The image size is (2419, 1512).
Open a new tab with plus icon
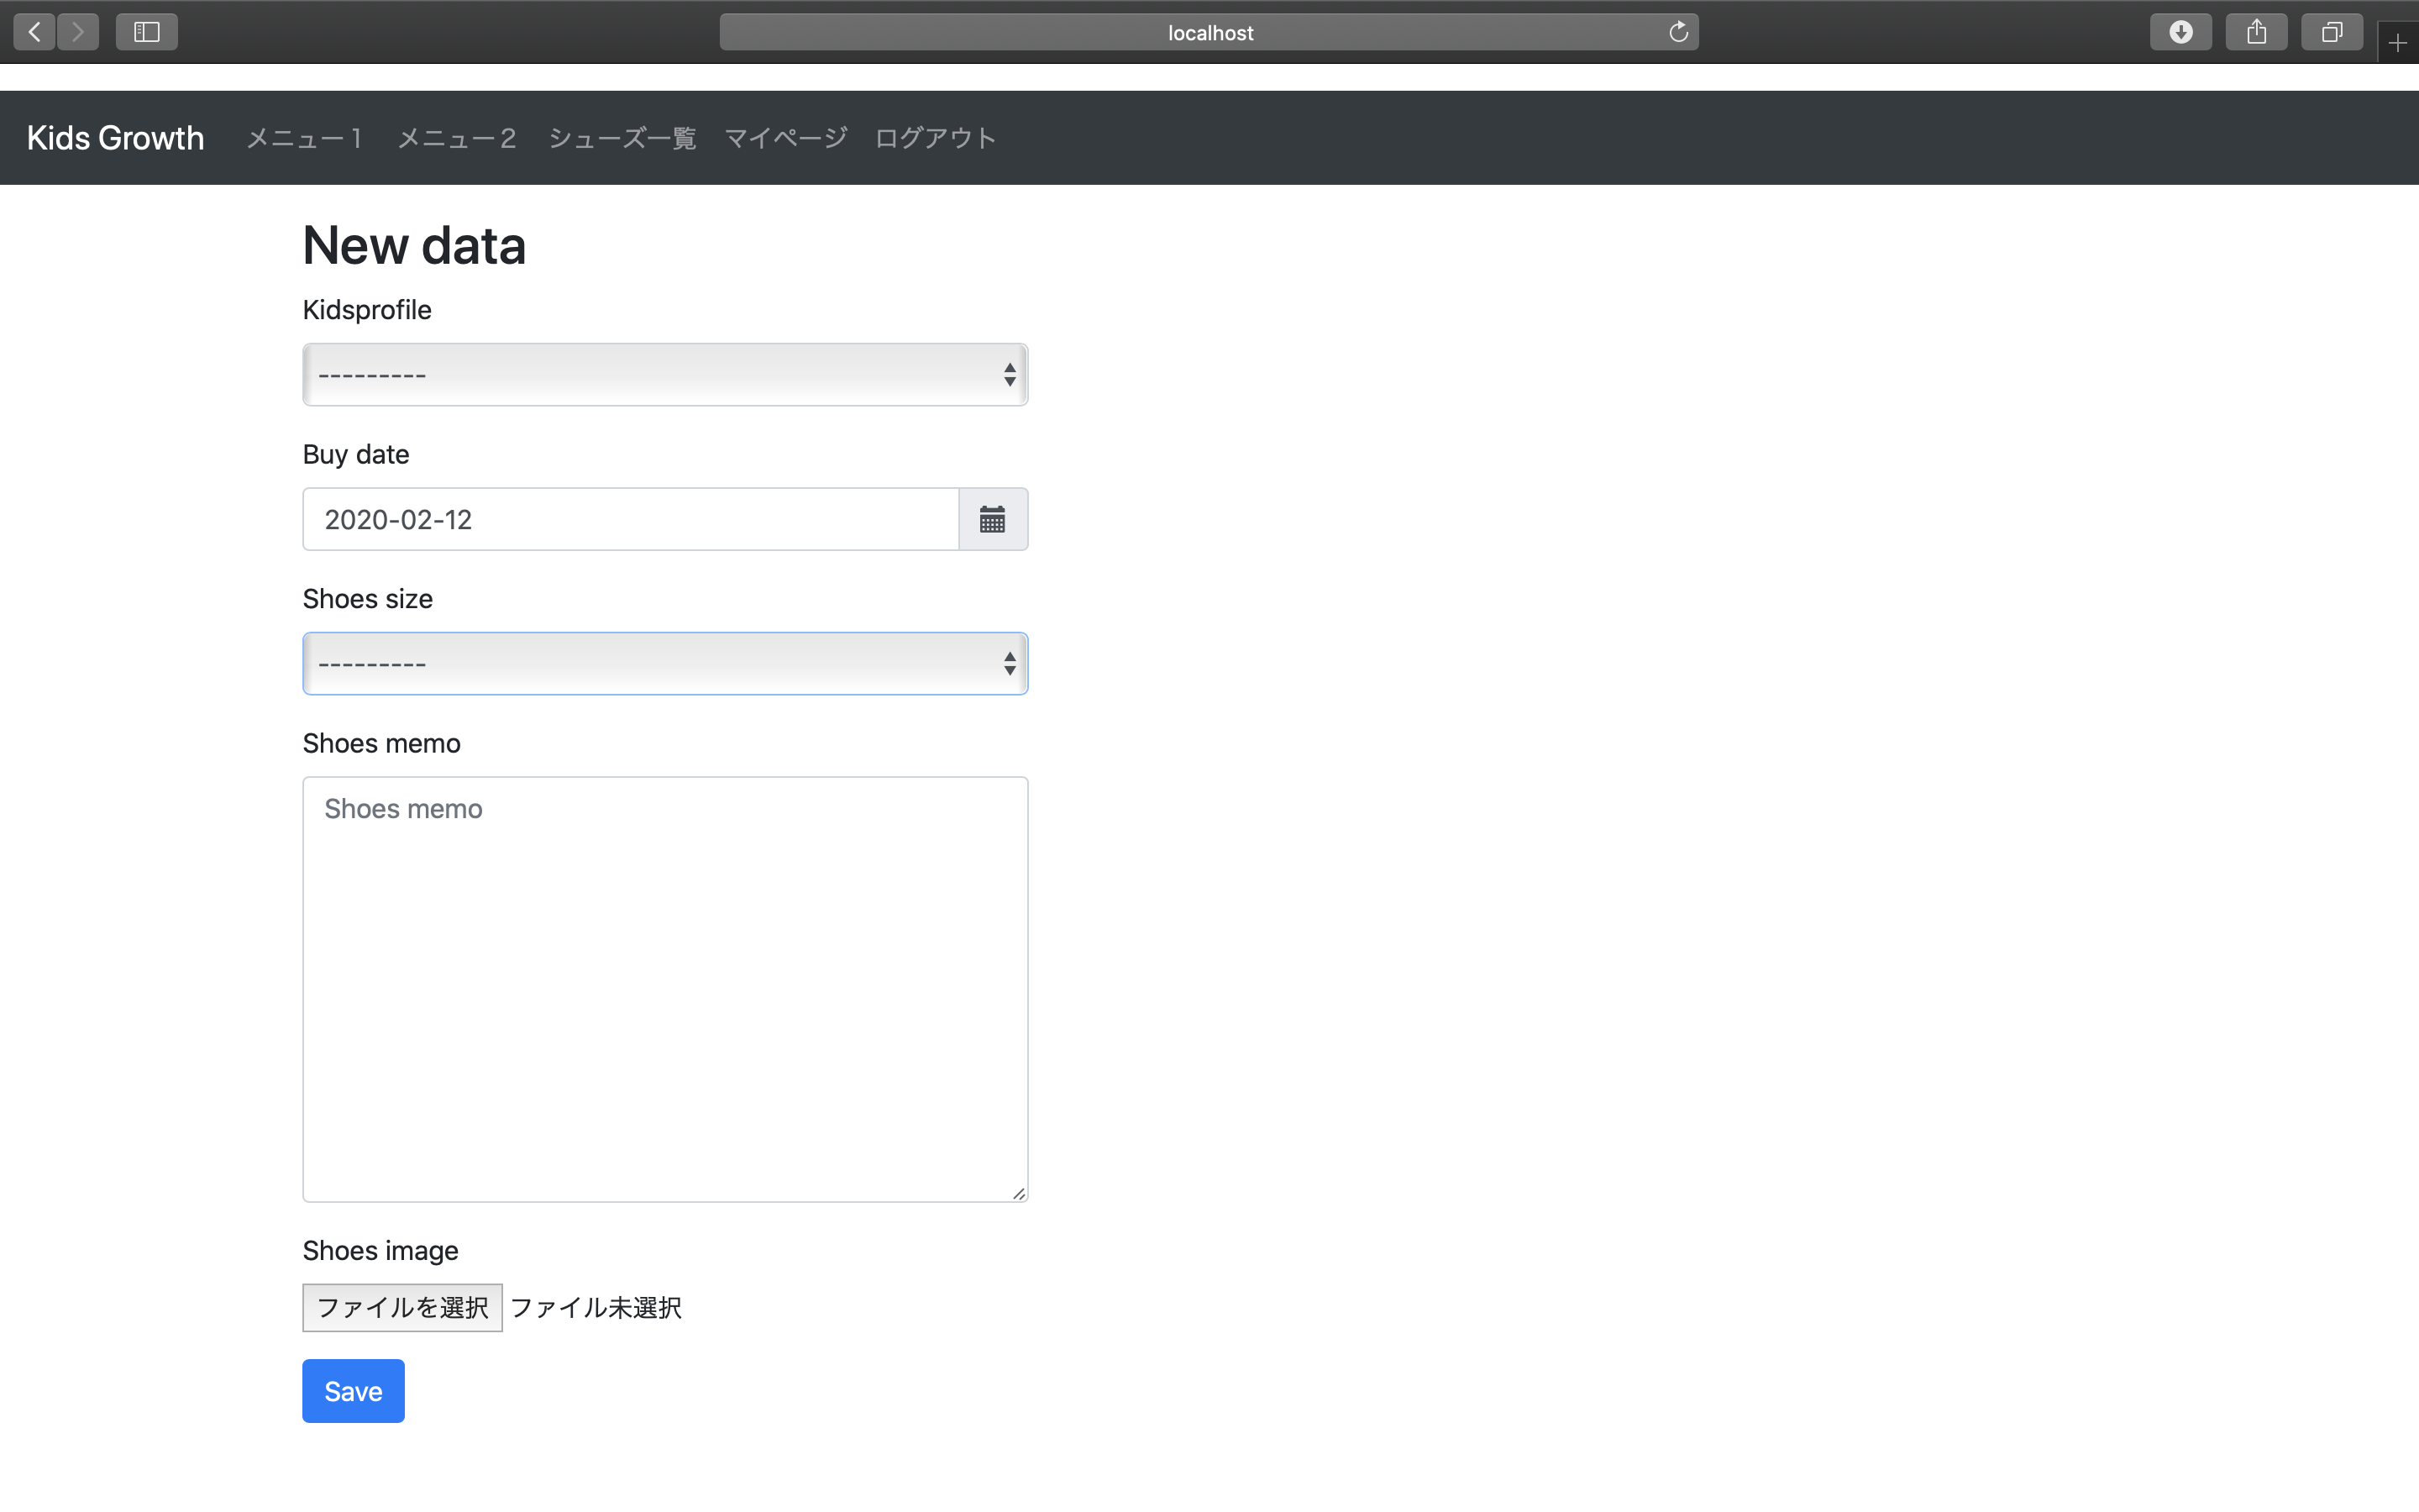[2397, 43]
